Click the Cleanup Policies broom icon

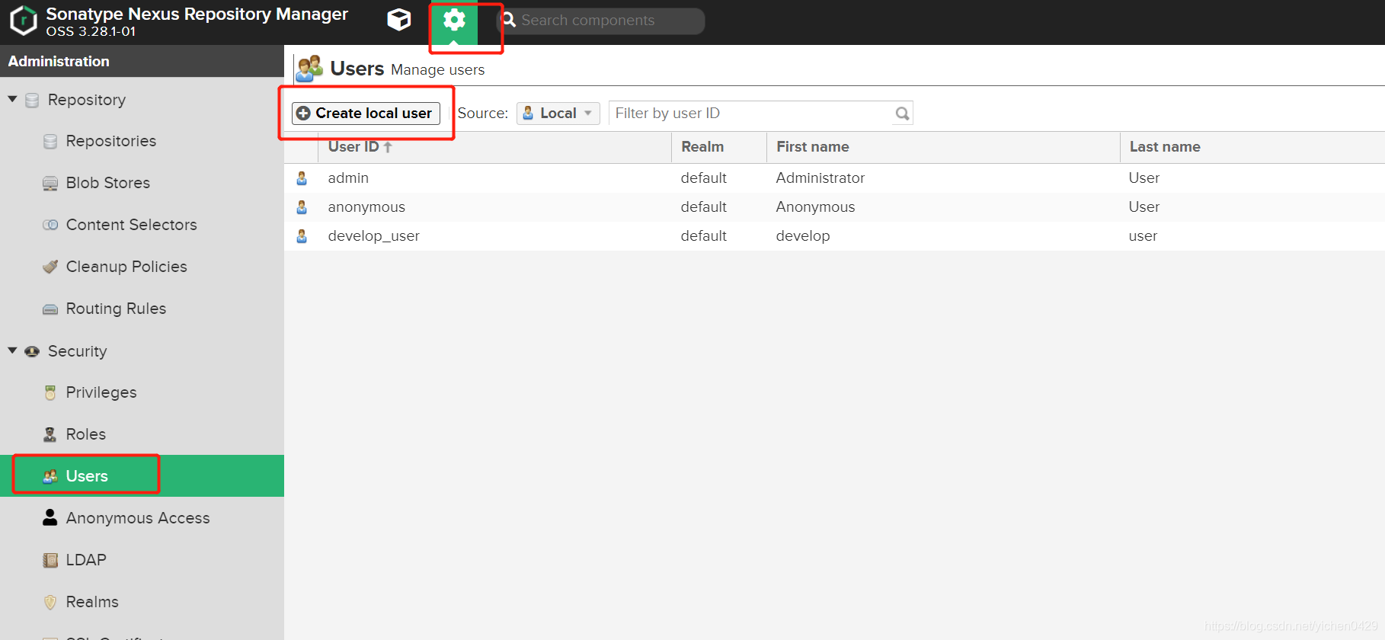(x=50, y=267)
